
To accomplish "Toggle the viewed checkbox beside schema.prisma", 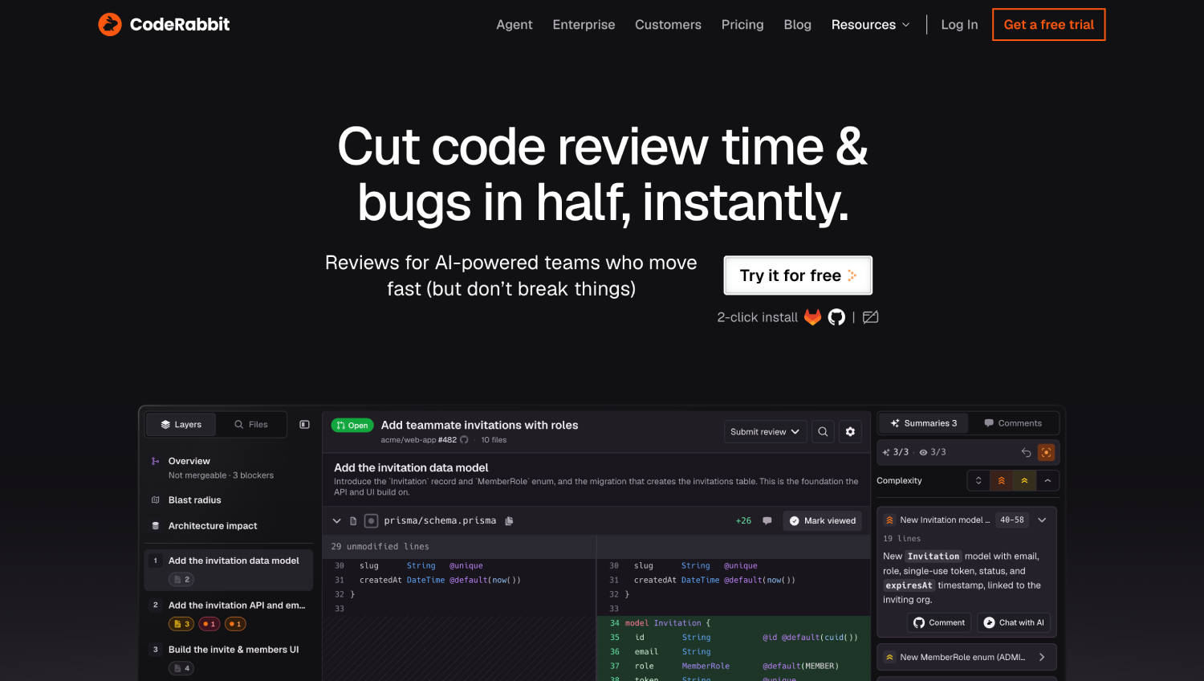I will [371, 521].
